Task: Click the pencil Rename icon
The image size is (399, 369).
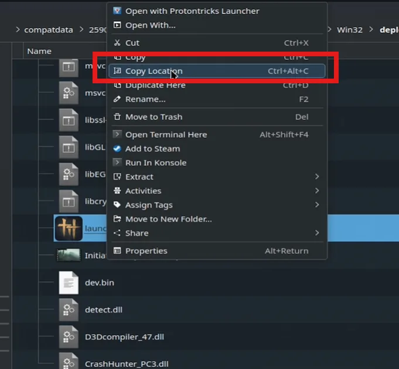Action: pos(117,99)
